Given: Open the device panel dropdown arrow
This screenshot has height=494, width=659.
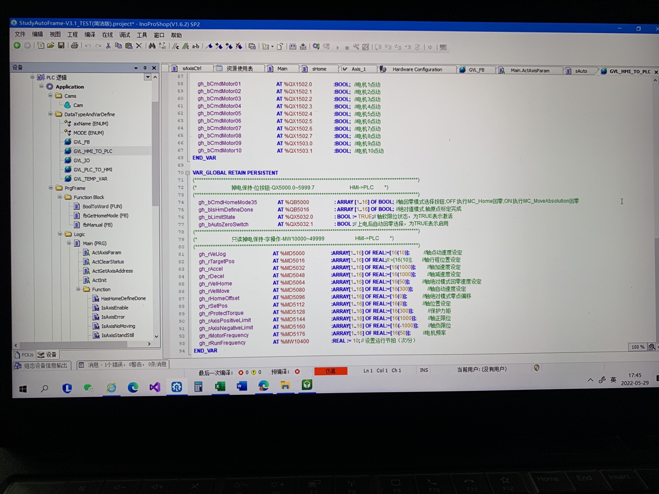Looking at the screenshot, I should coord(136,68).
